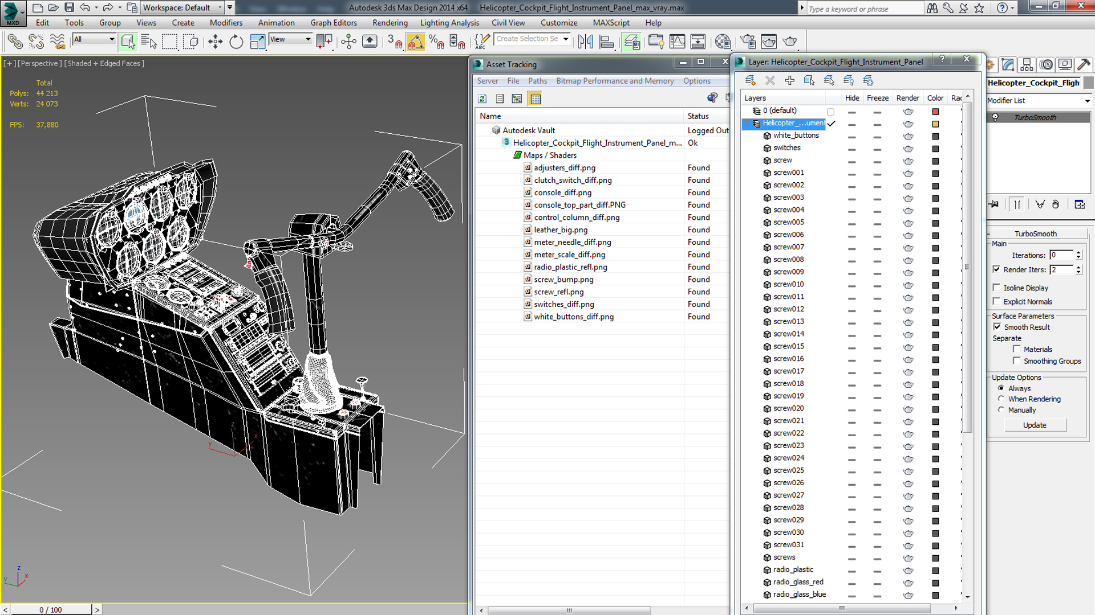Click the Align tool icon
Screen dimensions: 1095x615
point(607,41)
